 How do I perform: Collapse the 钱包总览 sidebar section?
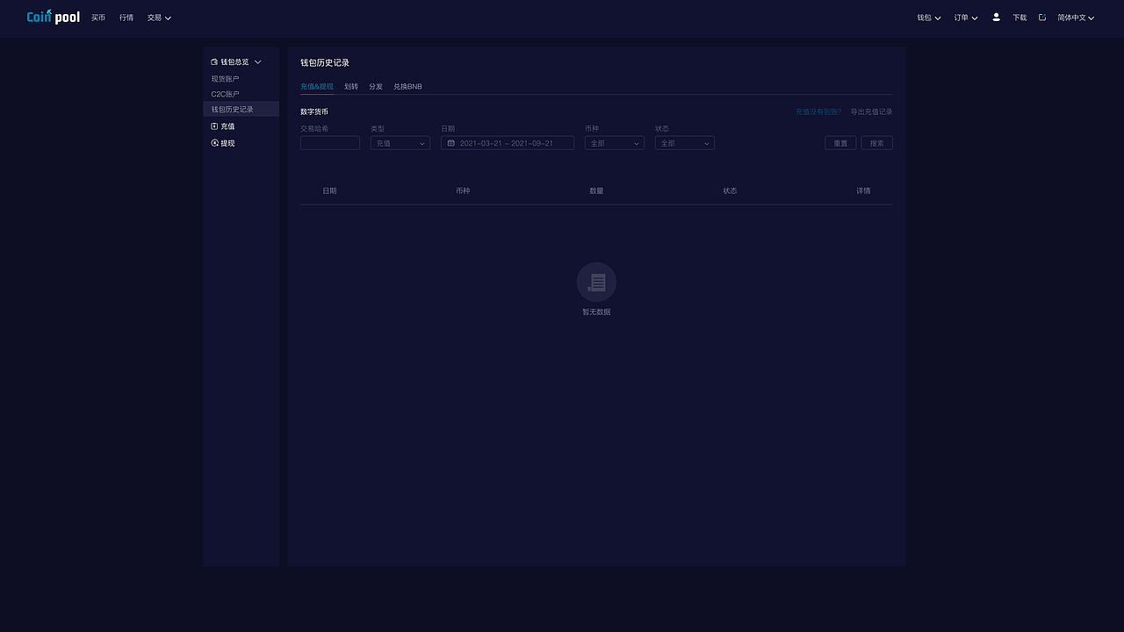click(257, 62)
